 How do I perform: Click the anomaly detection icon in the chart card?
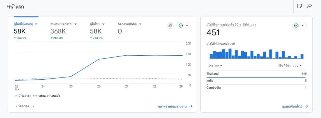click(x=170, y=25)
